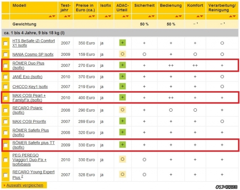The width and height of the screenshot is (240, 190).
Task: Sort Isofix column descending with down arrow
Action: point(109,16)
